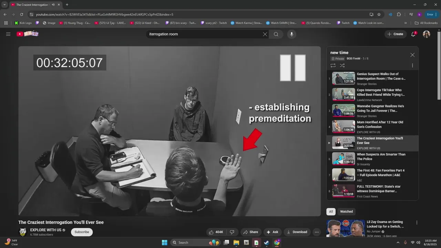Open 'Kick Logo' bookmark
Screen dimensions: 441x248
23,23
